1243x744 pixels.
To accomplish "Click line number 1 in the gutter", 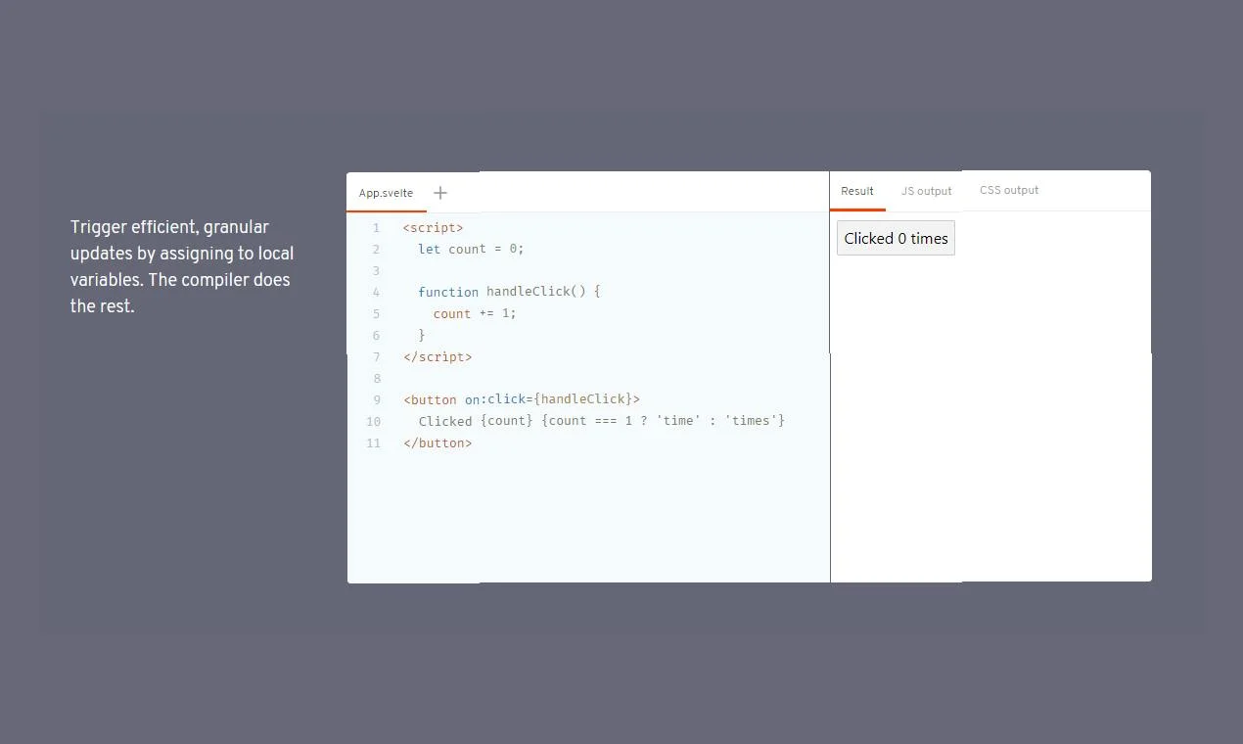I will click(376, 227).
